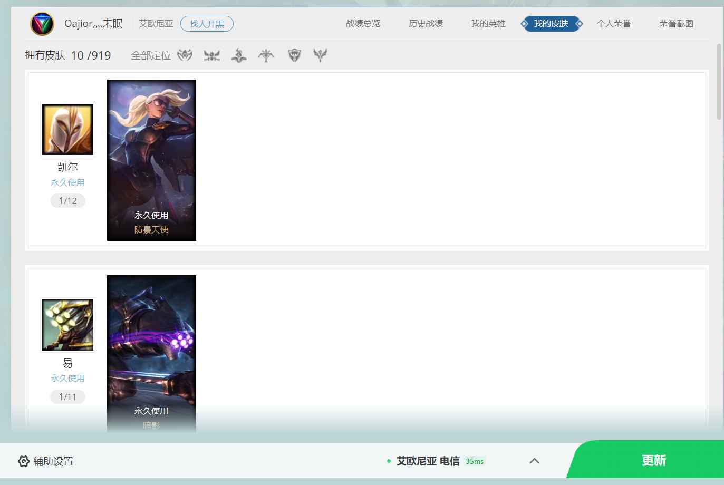Go to the 我的英雄 tab
Screen dimensions: 724x485
tap(488, 24)
